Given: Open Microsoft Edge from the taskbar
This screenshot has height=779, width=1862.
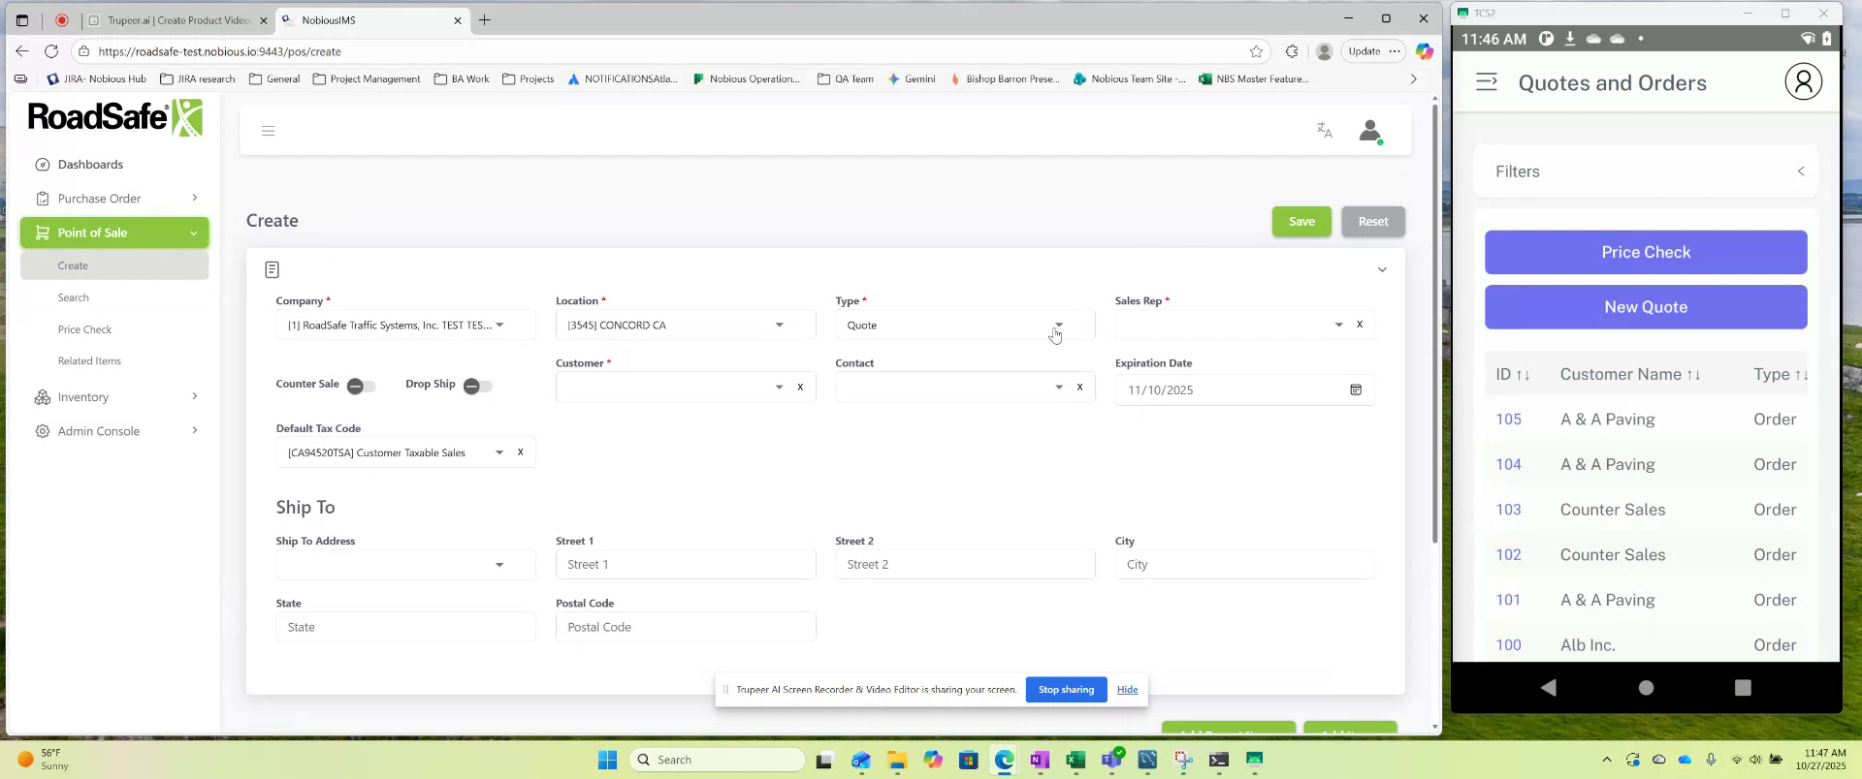Looking at the screenshot, I should pyautogui.click(x=1004, y=760).
